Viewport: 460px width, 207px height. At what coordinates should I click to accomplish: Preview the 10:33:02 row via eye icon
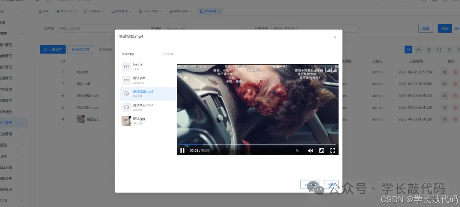[x=444, y=84]
